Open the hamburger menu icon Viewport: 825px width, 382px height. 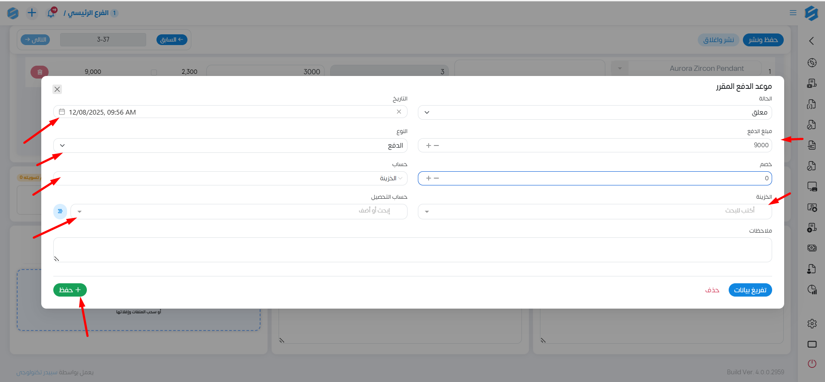coord(793,13)
